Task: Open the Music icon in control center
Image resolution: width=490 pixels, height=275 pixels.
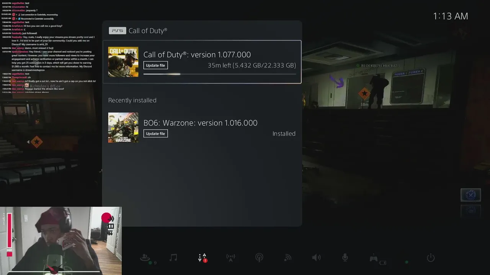Action: [173, 257]
